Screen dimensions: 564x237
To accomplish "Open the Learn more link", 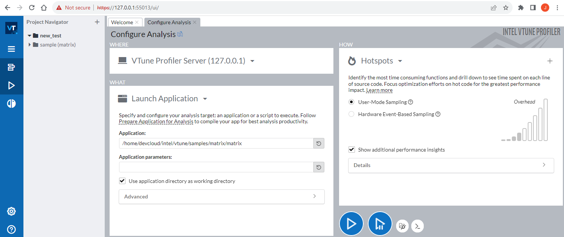I will (379, 90).
